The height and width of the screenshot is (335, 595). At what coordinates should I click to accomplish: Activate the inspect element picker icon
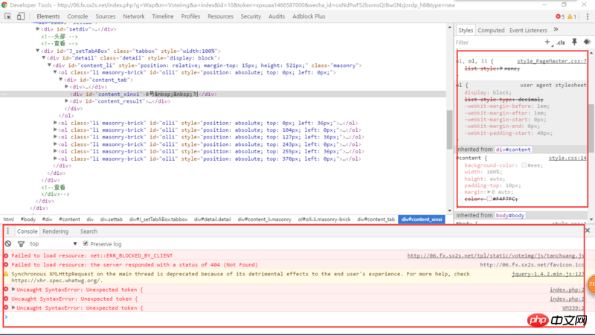tap(8, 16)
